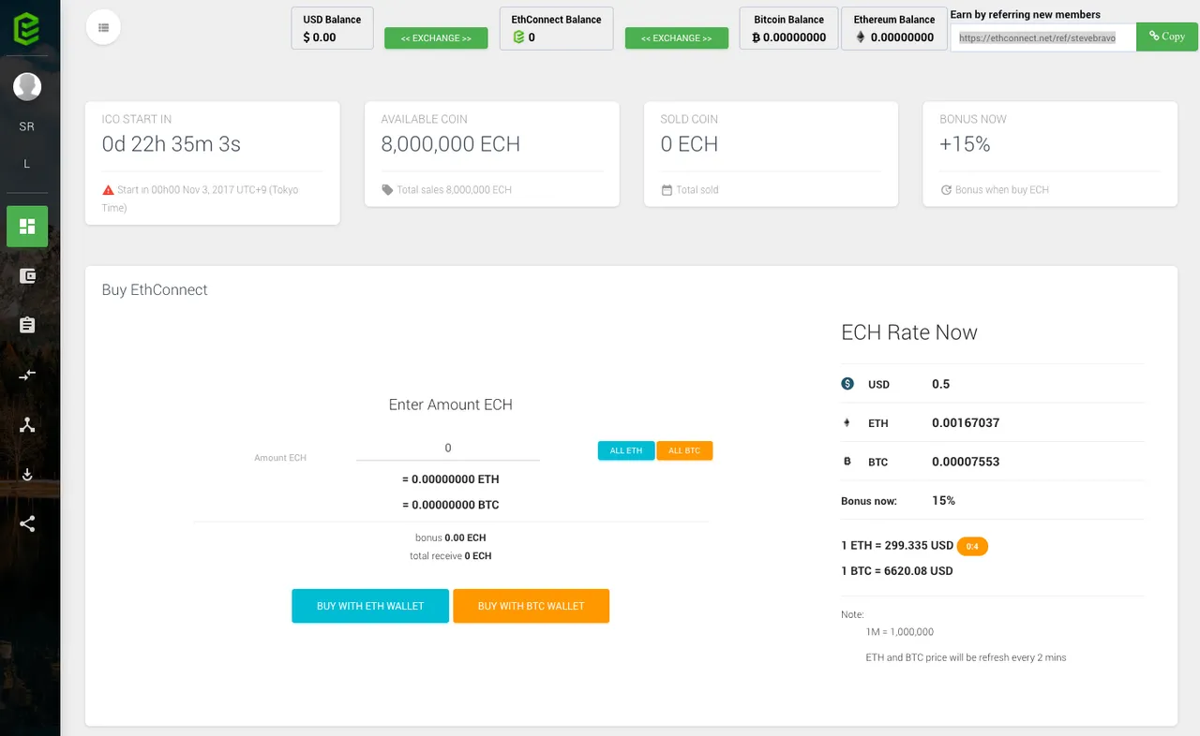Click the ETH diamond icon in rate list
This screenshot has width=1200, height=736.
point(847,423)
